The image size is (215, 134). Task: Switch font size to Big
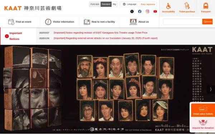pos(114,4)
